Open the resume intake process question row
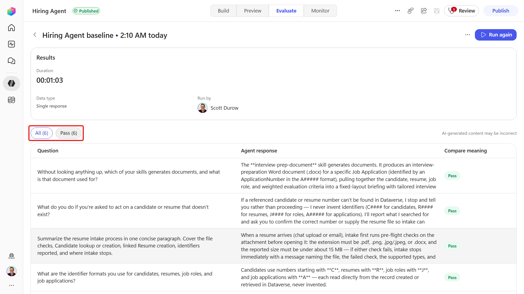 (273, 246)
